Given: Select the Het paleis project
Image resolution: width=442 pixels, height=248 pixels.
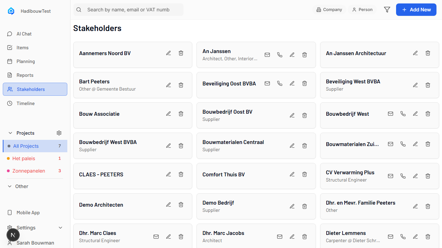Looking at the screenshot, I should [23, 158].
